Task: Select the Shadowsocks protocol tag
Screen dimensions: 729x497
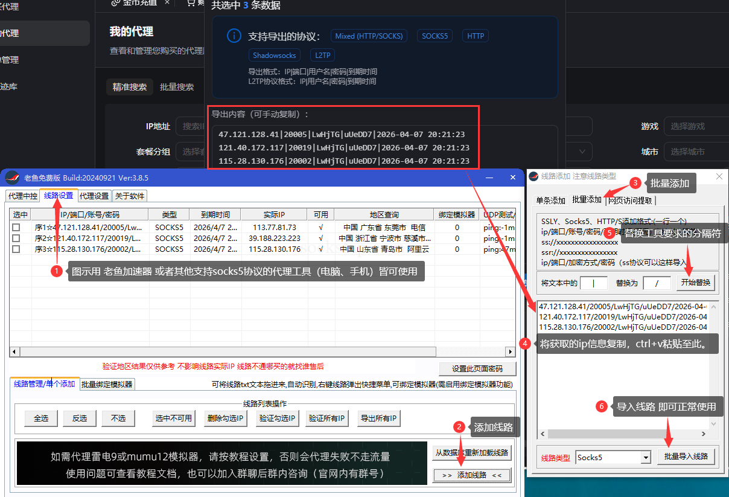Action: (274, 54)
